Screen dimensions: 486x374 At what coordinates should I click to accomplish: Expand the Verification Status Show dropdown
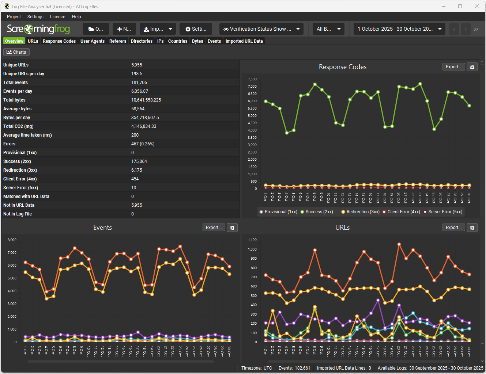[261, 29]
